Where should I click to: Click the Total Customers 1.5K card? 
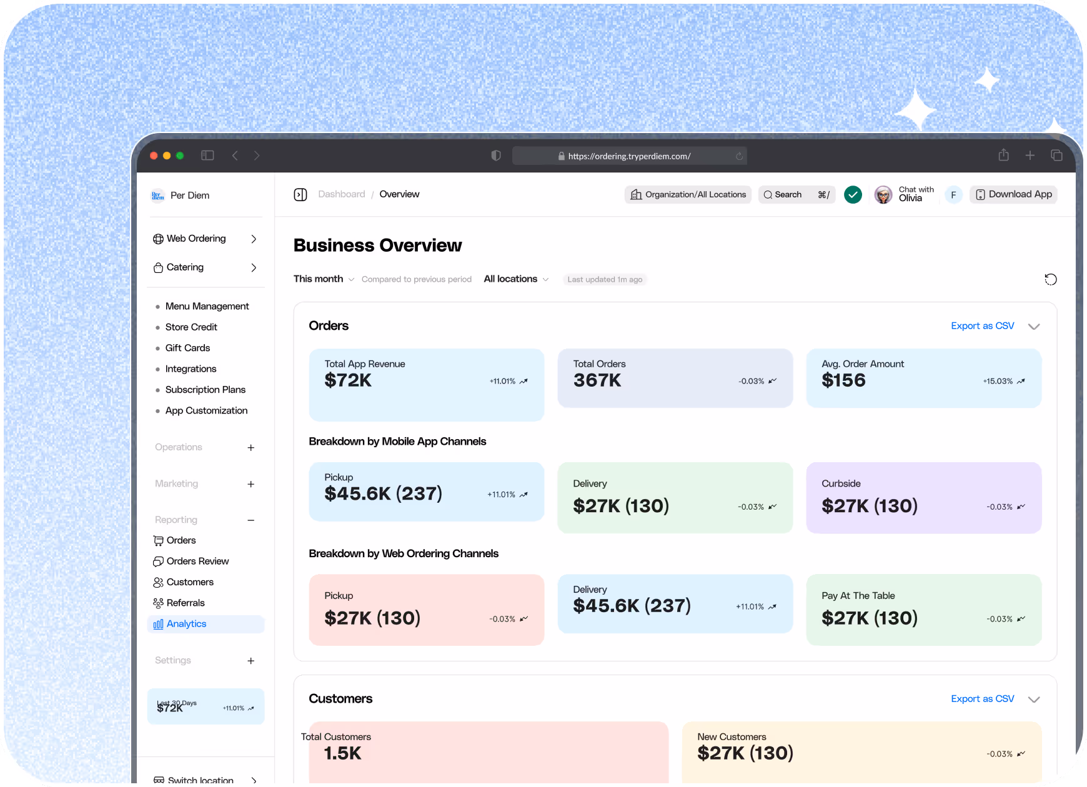pyautogui.click(x=489, y=753)
